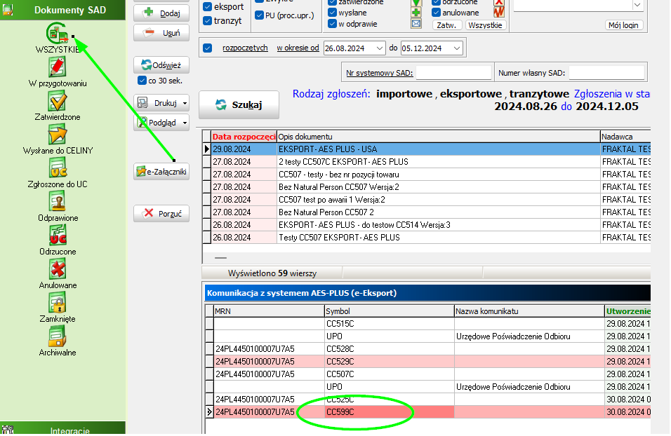Expand the Drukuj dropdown arrow
This screenshot has height=436, width=671.
pos(185,103)
